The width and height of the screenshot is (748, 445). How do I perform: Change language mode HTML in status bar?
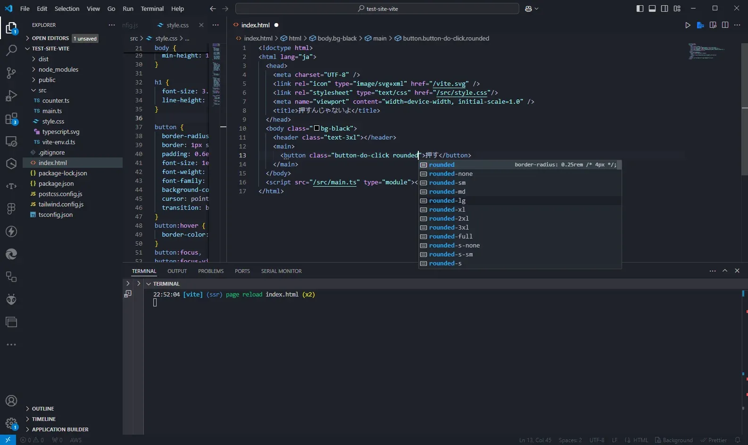(640, 440)
